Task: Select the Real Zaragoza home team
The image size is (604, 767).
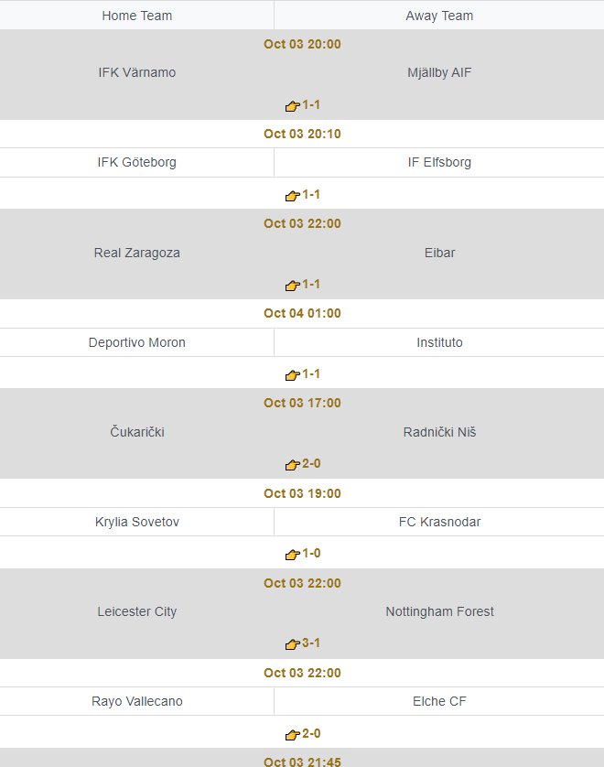Action: [x=137, y=253]
